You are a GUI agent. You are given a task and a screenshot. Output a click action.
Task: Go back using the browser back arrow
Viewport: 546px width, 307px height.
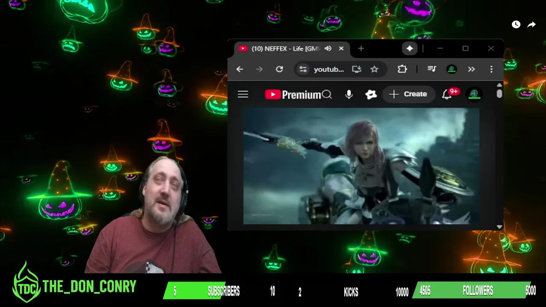click(x=240, y=69)
